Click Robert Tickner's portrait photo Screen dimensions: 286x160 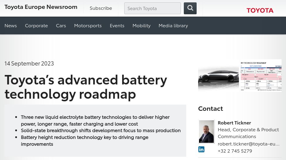[x=206, y=132]
